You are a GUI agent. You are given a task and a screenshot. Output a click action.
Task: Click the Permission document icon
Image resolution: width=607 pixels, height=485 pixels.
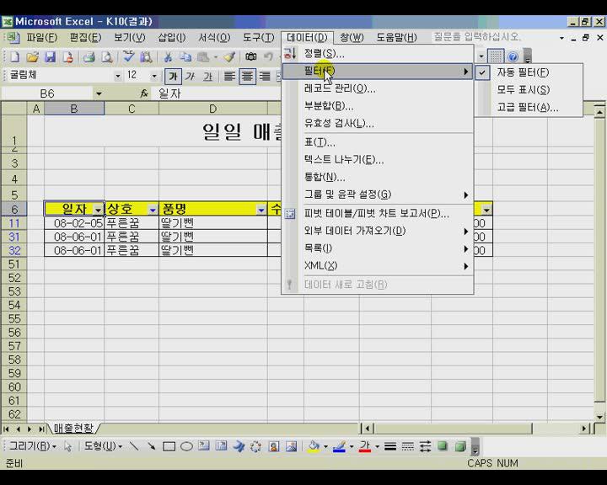67,57
